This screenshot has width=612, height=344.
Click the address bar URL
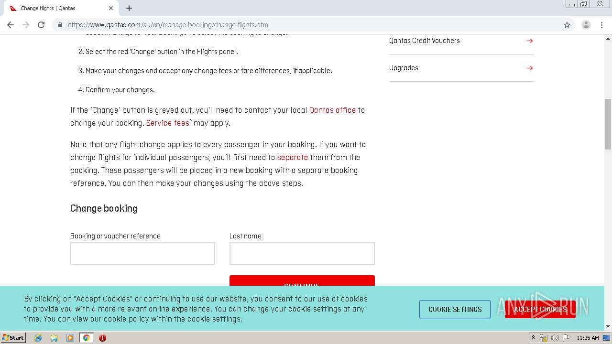[x=168, y=25]
